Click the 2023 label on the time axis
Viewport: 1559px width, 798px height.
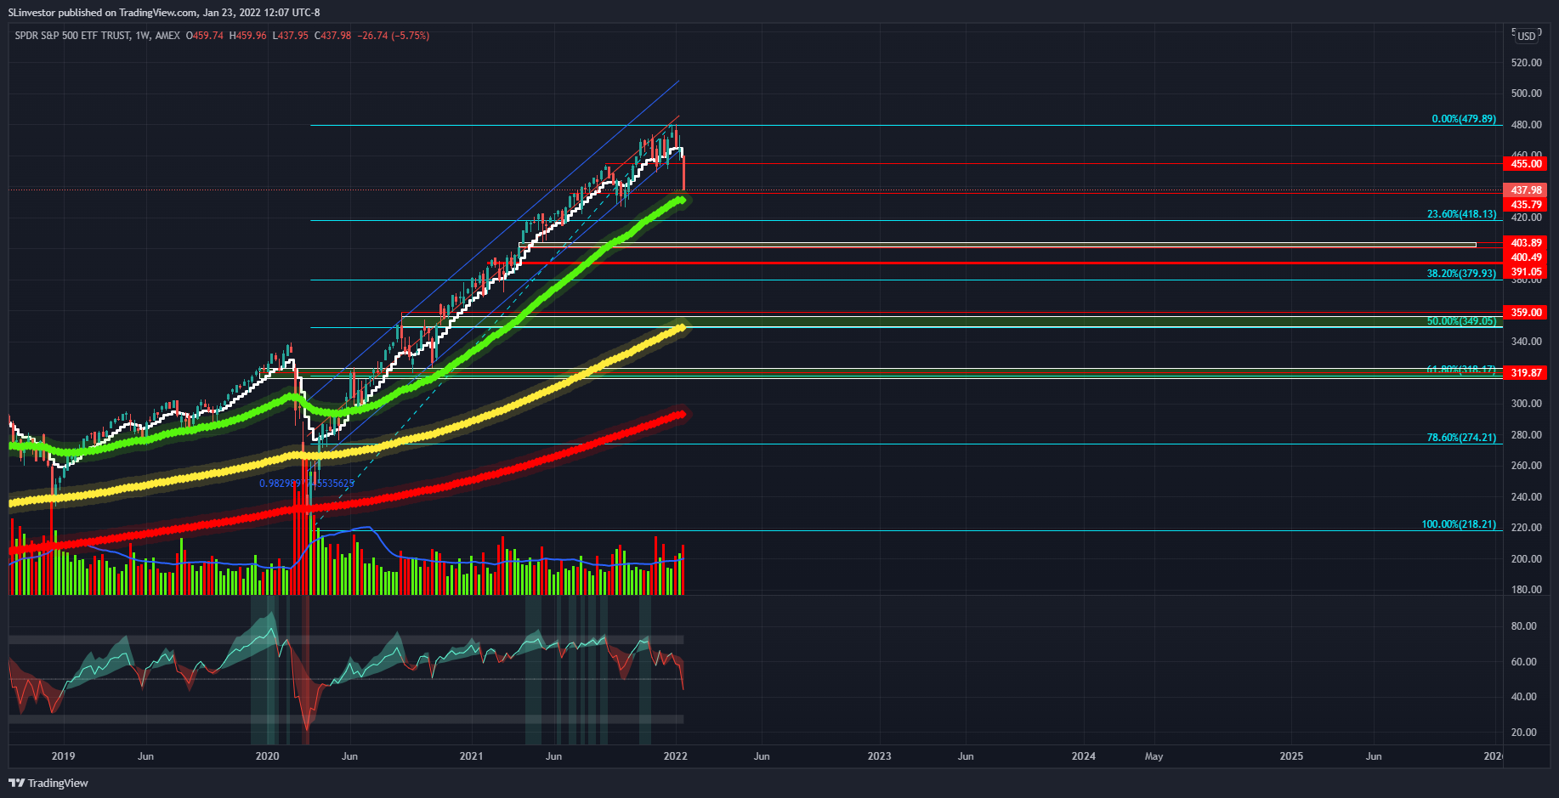click(x=879, y=756)
